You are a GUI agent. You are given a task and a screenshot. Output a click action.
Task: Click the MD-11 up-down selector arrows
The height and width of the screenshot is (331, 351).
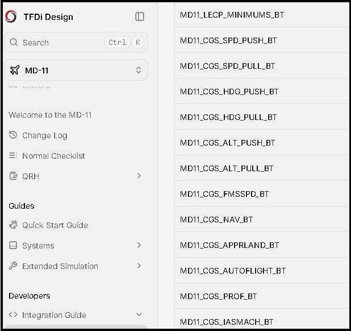pyautogui.click(x=139, y=70)
